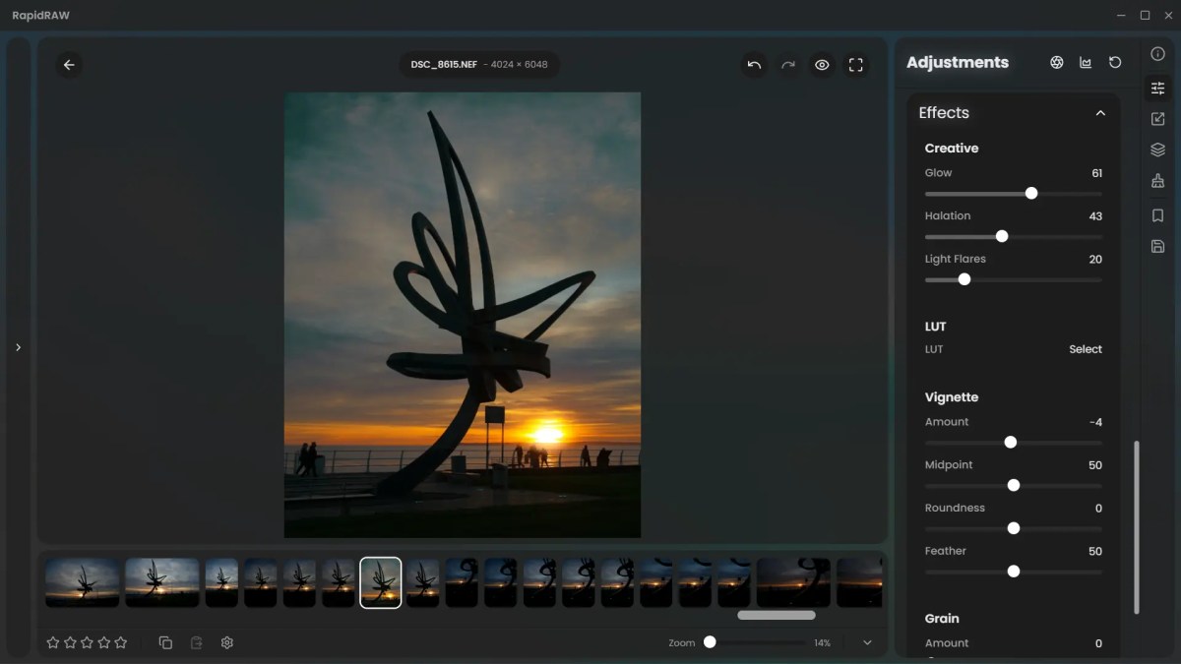Click the save adjustments floppy icon

pyautogui.click(x=1157, y=245)
